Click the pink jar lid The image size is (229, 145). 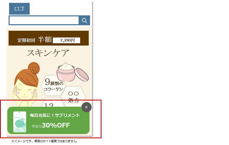(82, 74)
